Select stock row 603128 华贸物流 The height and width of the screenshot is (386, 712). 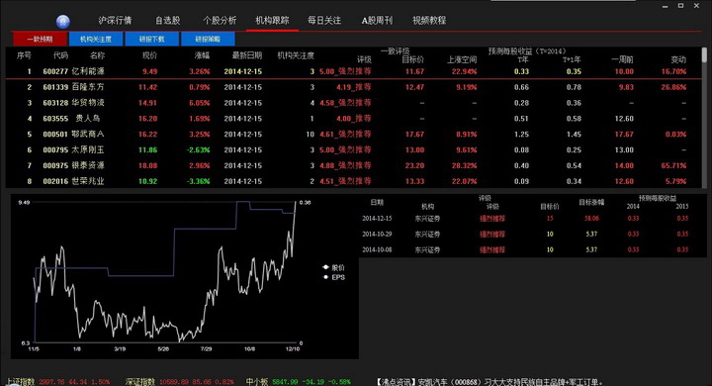353,103
